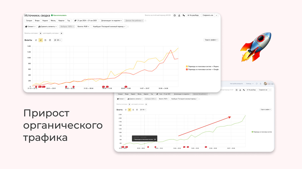The image size is (302, 169).
Task: Select stacked area view in upper Визиты toolbar
Action: tap(45, 40)
